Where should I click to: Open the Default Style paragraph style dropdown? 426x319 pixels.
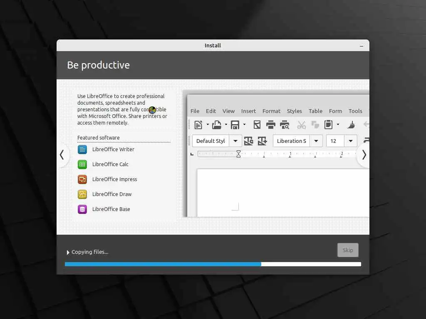coord(235,141)
